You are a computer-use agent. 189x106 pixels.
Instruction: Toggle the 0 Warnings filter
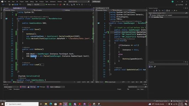click(32, 87)
